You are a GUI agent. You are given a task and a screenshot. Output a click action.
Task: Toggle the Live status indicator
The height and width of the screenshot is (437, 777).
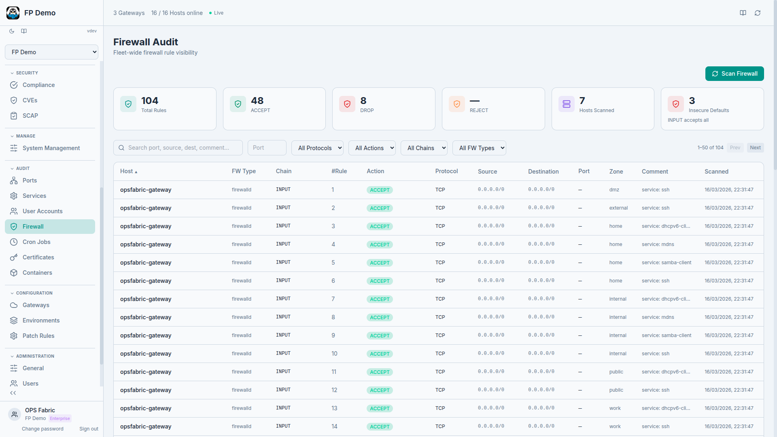pyautogui.click(x=216, y=13)
